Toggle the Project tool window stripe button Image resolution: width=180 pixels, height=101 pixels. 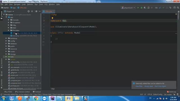1,15
